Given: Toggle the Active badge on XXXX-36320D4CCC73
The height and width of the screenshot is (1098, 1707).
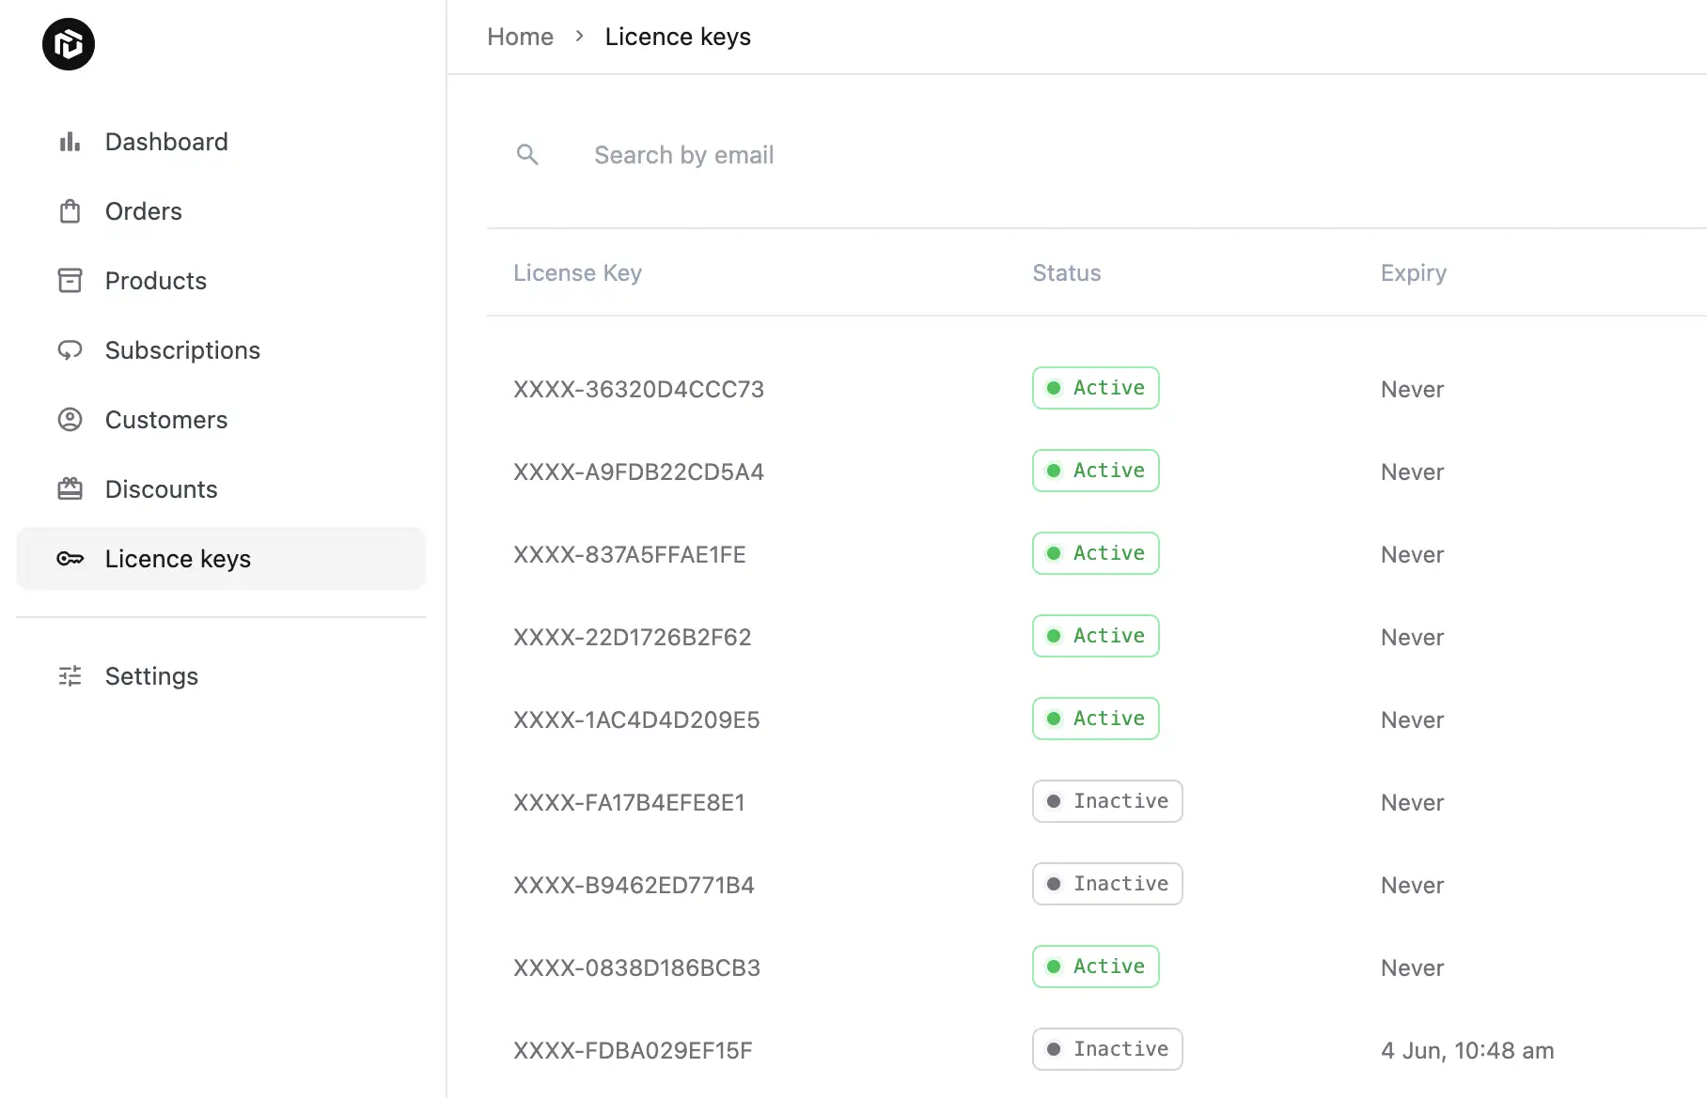Looking at the screenshot, I should (x=1095, y=387).
